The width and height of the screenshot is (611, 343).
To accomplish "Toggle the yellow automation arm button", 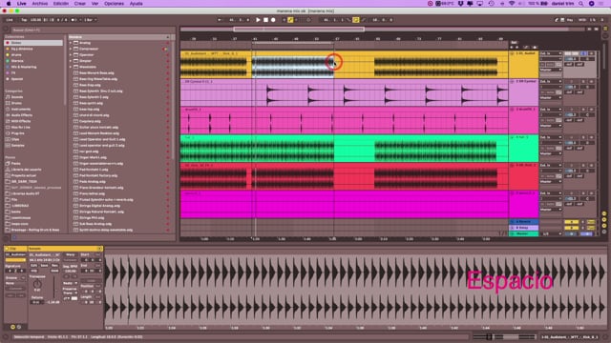I will coord(290,20).
